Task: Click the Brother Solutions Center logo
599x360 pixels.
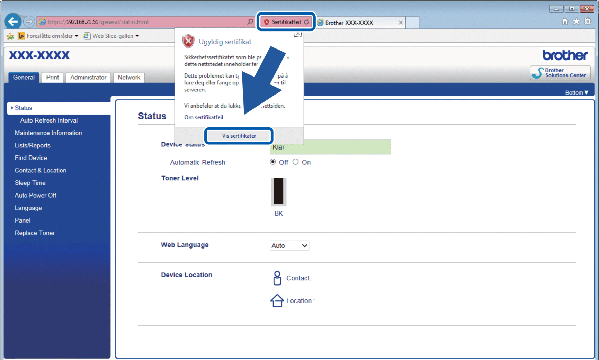Action: (x=560, y=73)
